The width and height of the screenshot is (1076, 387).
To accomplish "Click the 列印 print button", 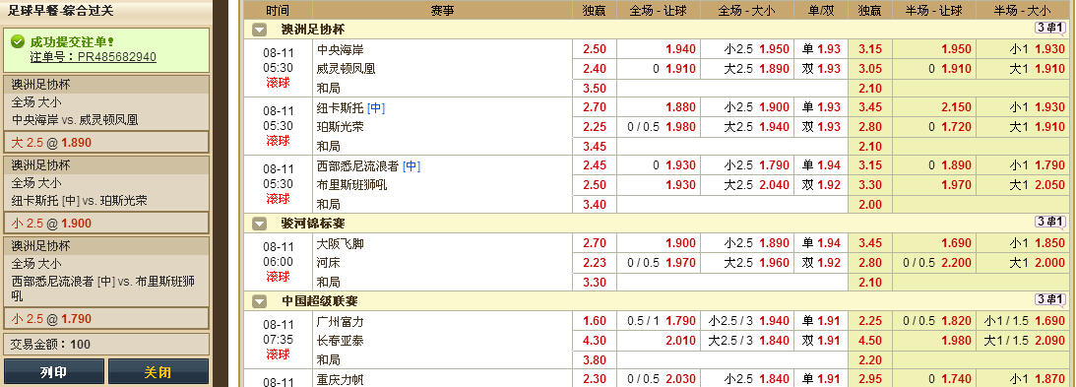I will point(54,372).
